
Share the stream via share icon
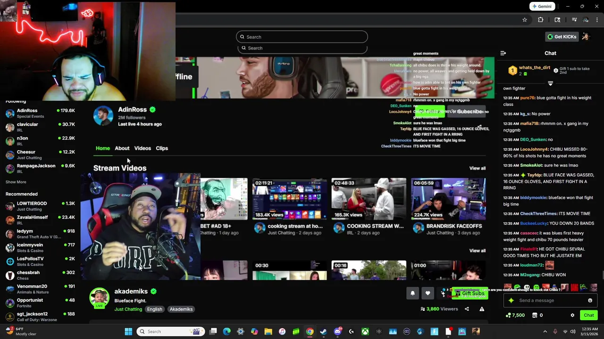(467, 309)
